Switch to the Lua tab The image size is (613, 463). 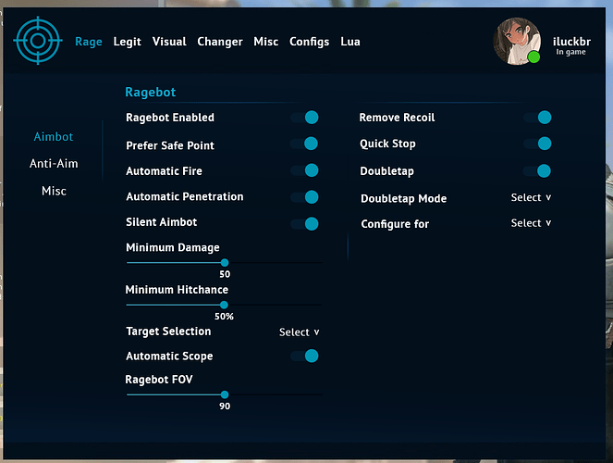[x=350, y=42]
